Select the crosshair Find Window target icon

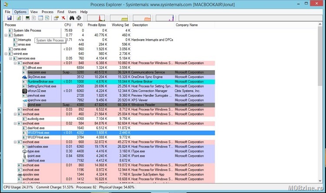pos(79,18)
